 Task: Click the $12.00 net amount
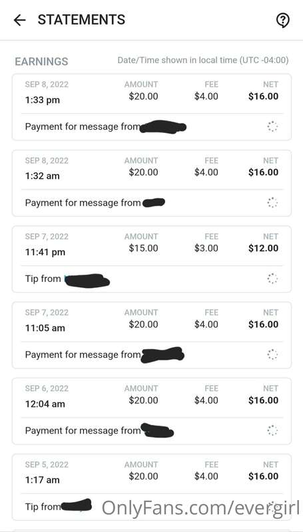tap(263, 248)
